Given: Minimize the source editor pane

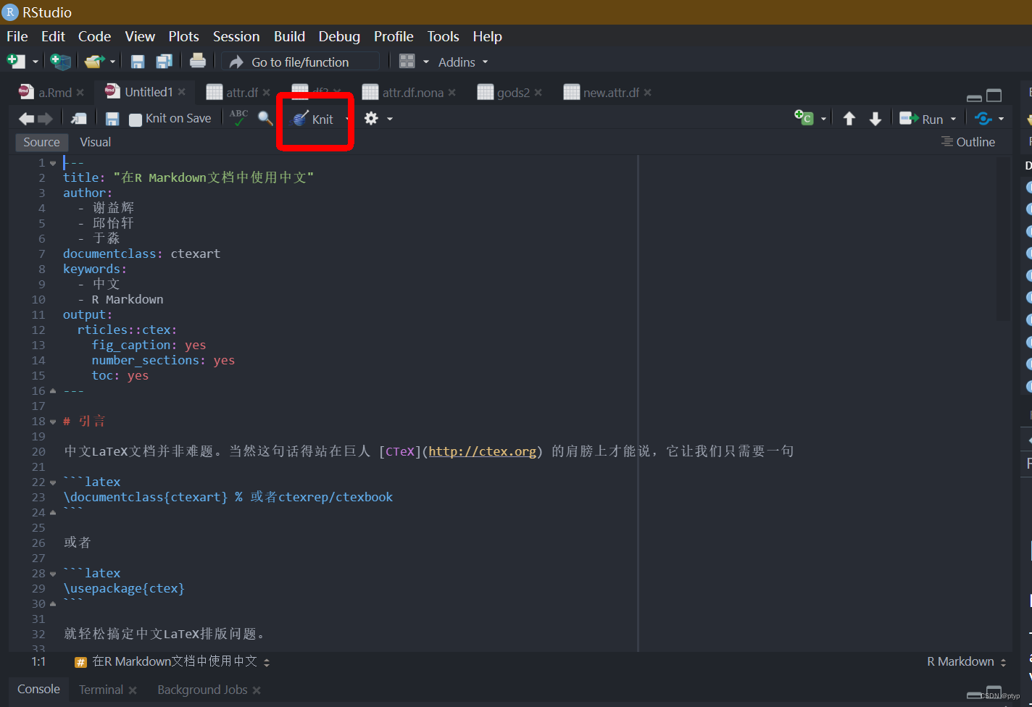Looking at the screenshot, I should 975,97.
